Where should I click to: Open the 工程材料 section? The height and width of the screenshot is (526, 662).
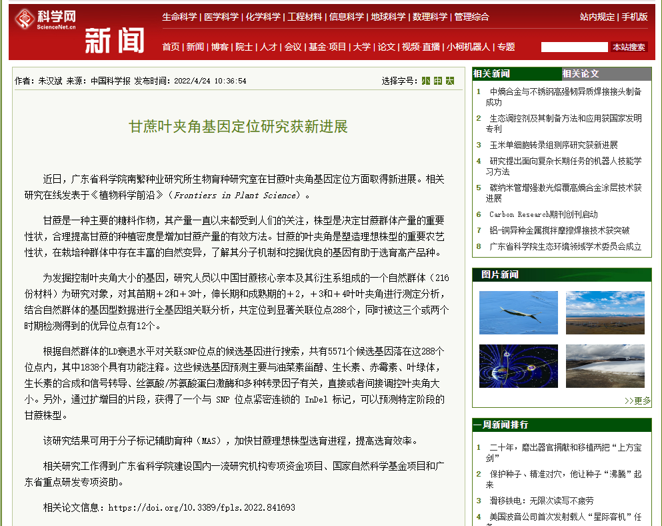pos(305,17)
